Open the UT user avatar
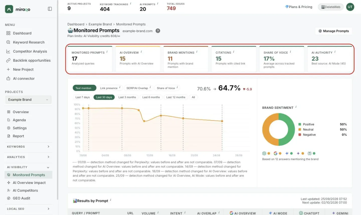 point(350,7)
